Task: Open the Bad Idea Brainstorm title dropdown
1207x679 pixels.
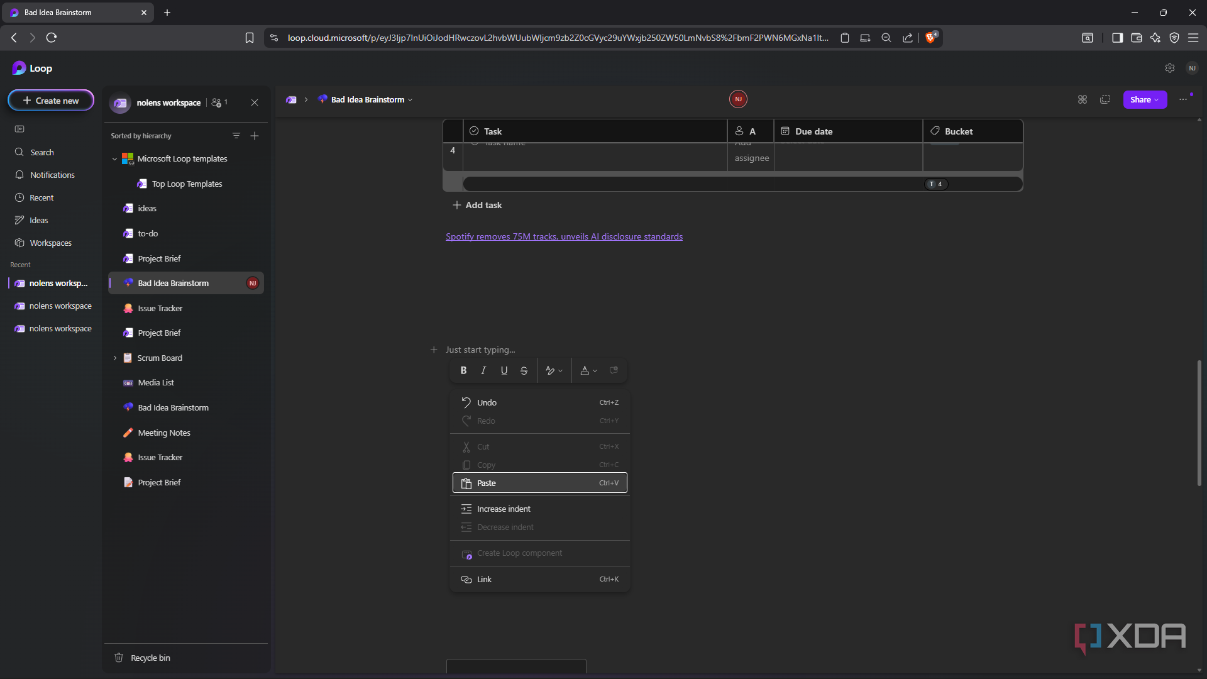Action: click(x=410, y=100)
